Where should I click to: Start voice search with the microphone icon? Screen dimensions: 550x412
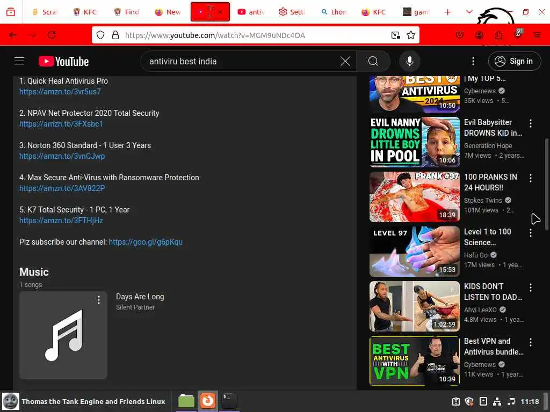pos(409,61)
